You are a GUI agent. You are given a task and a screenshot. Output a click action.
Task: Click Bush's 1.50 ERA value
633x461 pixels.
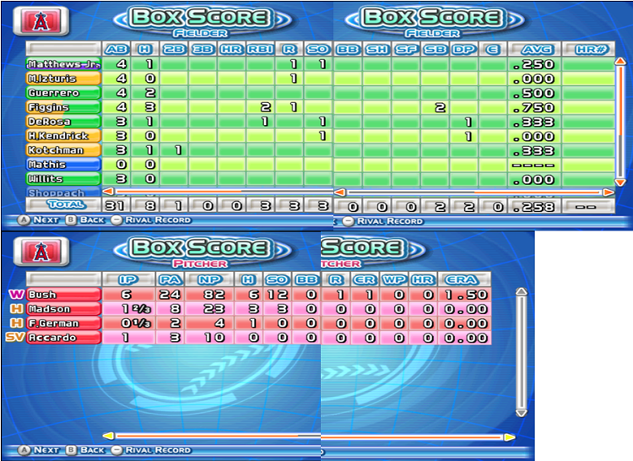[x=465, y=295]
